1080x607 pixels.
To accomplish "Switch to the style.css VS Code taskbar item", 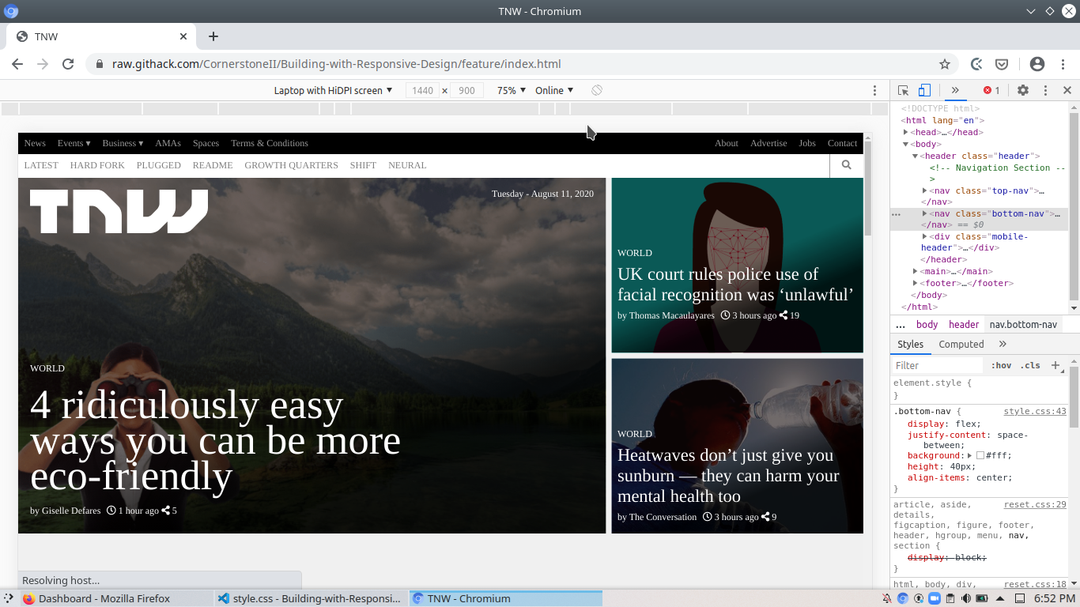I will pyautogui.click(x=310, y=598).
